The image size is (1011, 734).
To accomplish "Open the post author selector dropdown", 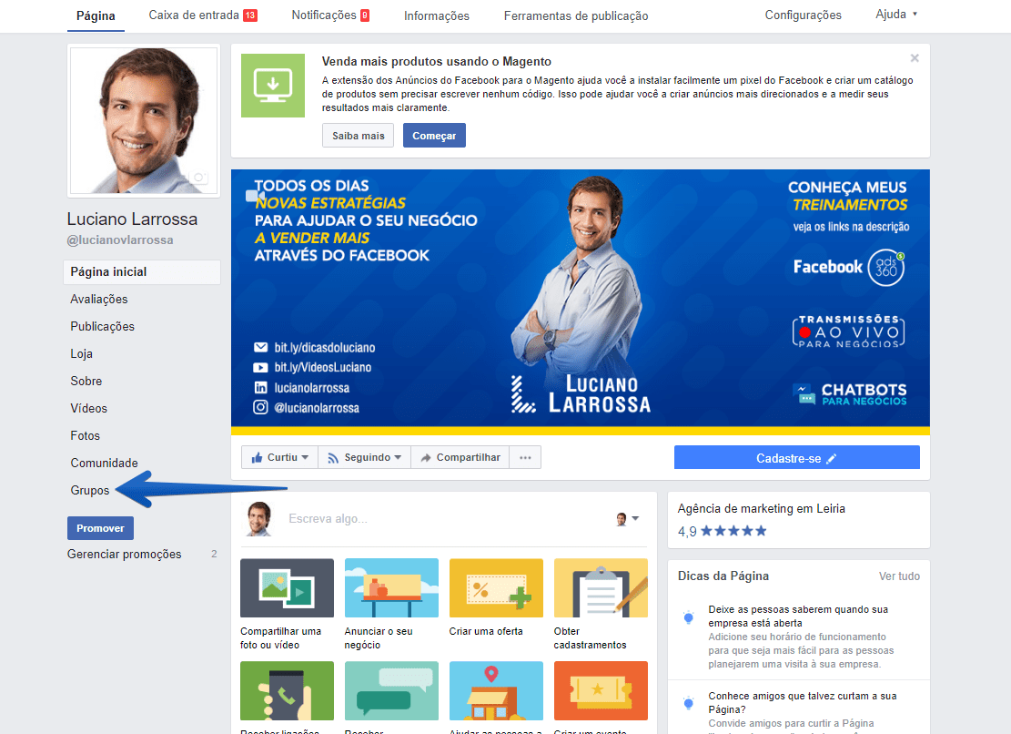I will click(627, 518).
